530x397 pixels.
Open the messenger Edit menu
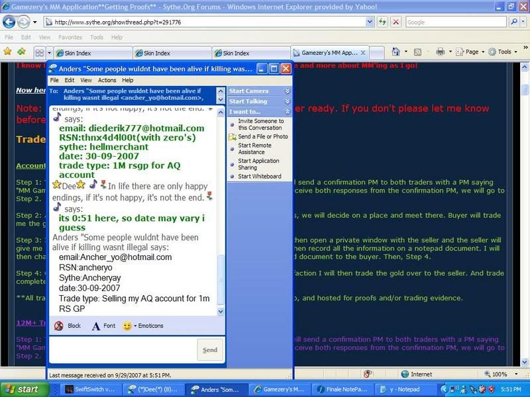[x=70, y=80]
